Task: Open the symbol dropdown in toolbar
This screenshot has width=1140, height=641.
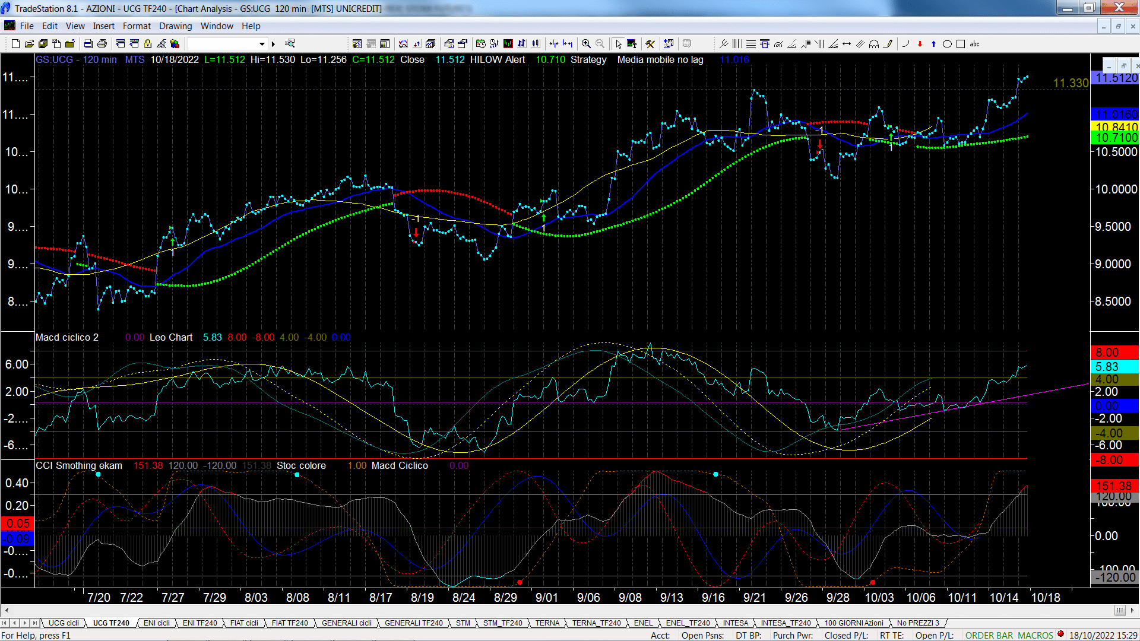Action: tap(262, 44)
